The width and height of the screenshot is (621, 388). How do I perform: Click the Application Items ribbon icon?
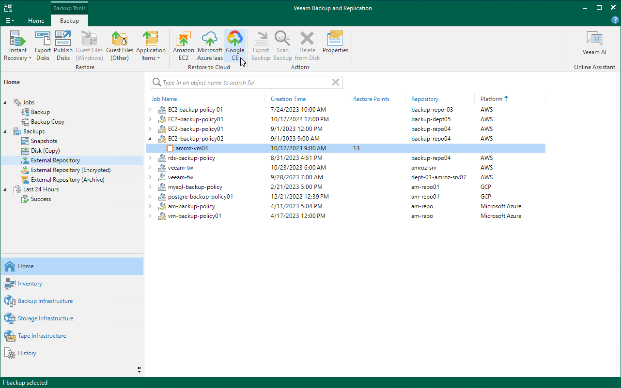[151, 46]
